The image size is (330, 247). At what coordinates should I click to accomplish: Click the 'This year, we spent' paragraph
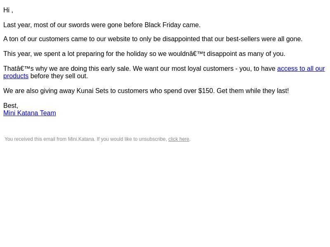pos(144,54)
